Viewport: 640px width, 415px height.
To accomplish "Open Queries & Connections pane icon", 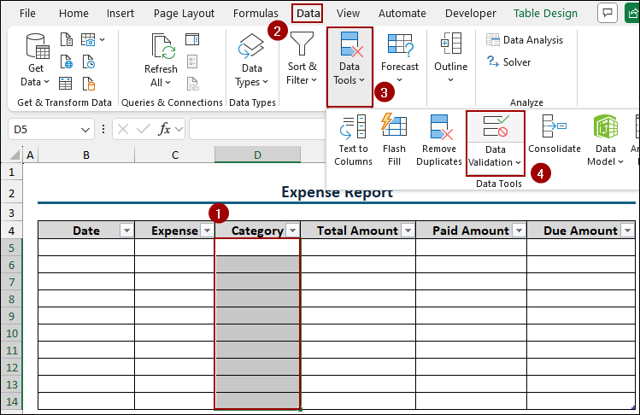I will (192, 39).
